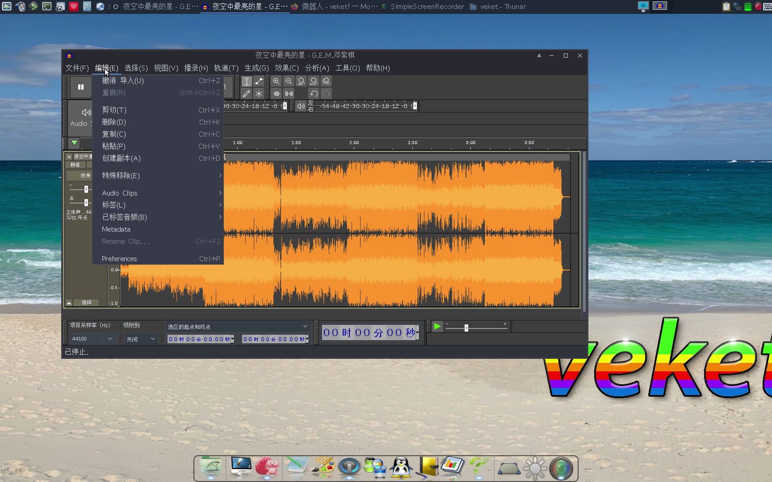Choose Delete (删除) from Edit menu
The height and width of the screenshot is (482, 772).
tap(158, 122)
